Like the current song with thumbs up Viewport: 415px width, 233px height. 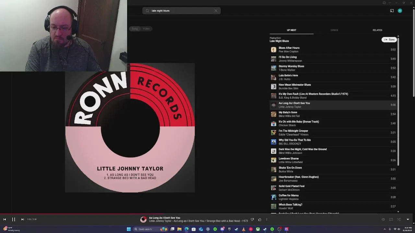coord(260,220)
